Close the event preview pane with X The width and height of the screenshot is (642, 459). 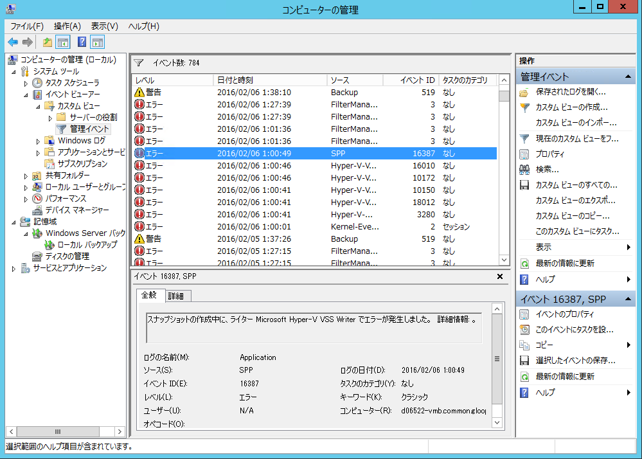[500, 276]
